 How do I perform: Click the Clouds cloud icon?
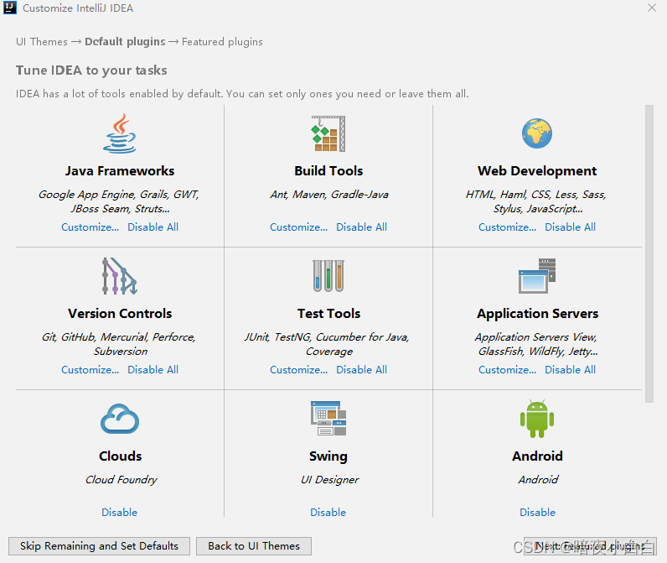(120, 419)
